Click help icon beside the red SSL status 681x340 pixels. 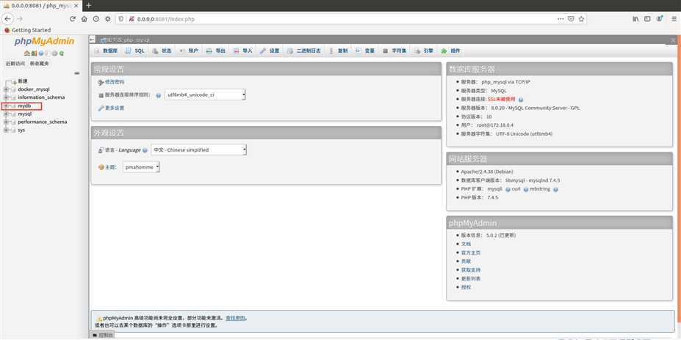521,100
